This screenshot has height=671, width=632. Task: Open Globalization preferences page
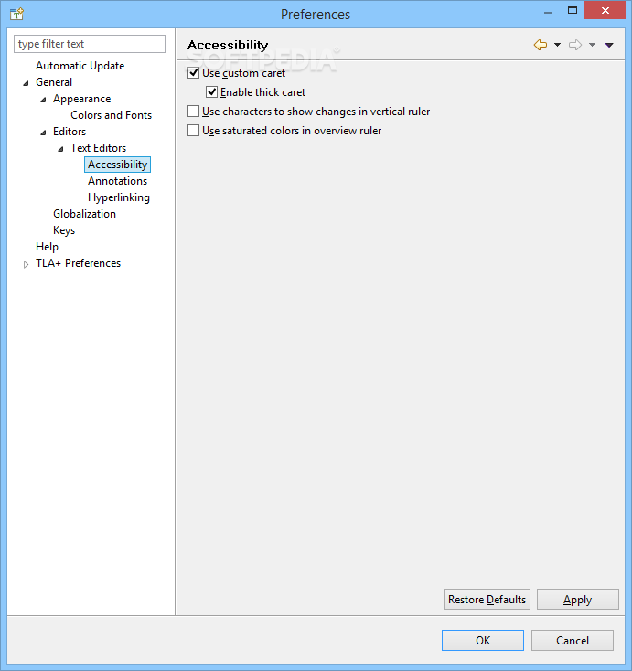(x=84, y=214)
